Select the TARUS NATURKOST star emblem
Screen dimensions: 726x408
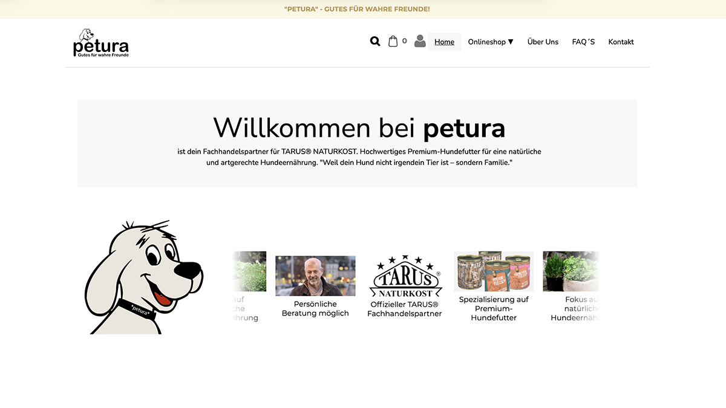click(x=405, y=273)
